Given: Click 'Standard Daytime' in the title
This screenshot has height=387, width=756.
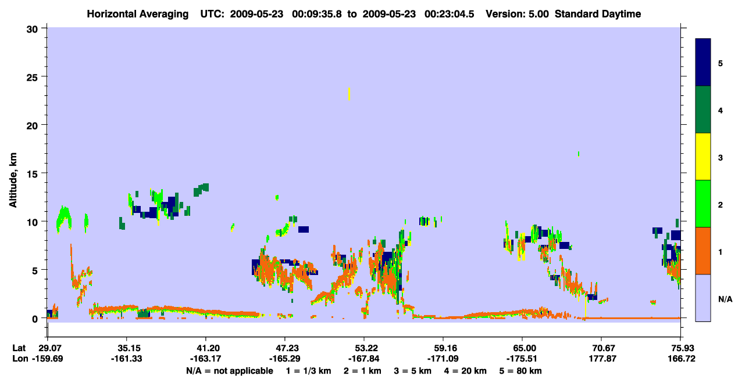Looking at the screenshot, I should 598,14.
